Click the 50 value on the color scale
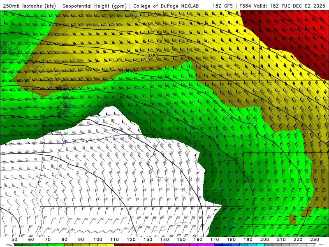 [14, 240]
